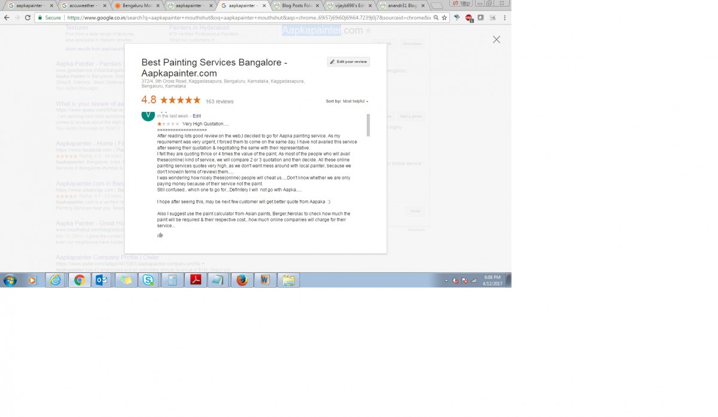718x417 pixels.
Task: Click the reviewer's green avatar icon
Action: (x=148, y=115)
